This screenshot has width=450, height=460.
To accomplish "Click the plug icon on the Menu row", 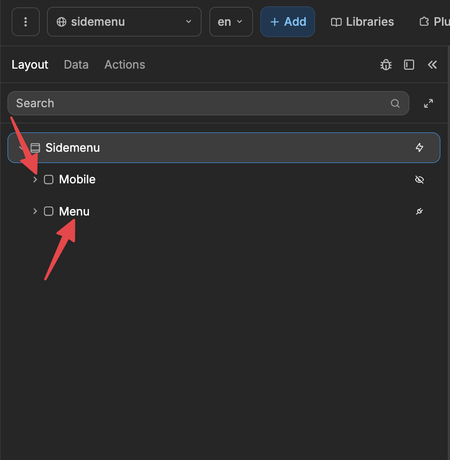I will pos(419,211).
